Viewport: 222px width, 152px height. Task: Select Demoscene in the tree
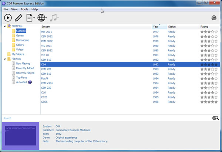[x=23, y=40]
